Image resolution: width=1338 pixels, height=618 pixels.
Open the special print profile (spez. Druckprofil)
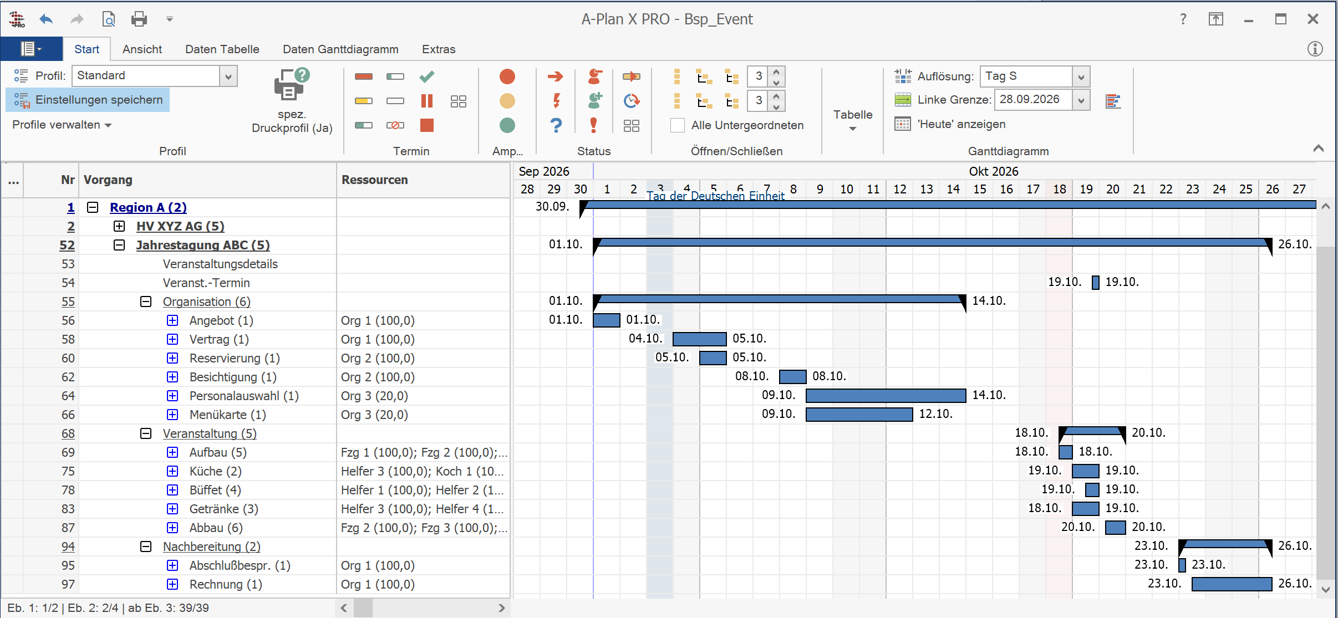pyautogui.click(x=292, y=101)
